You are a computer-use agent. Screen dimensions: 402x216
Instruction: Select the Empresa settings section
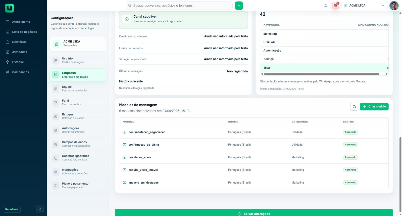coord(78,75)
